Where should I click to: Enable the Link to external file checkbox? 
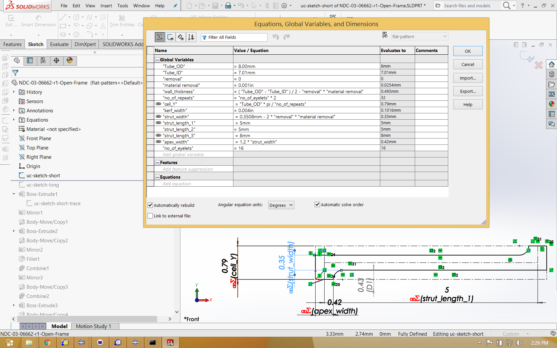click(x=150, y=216)
